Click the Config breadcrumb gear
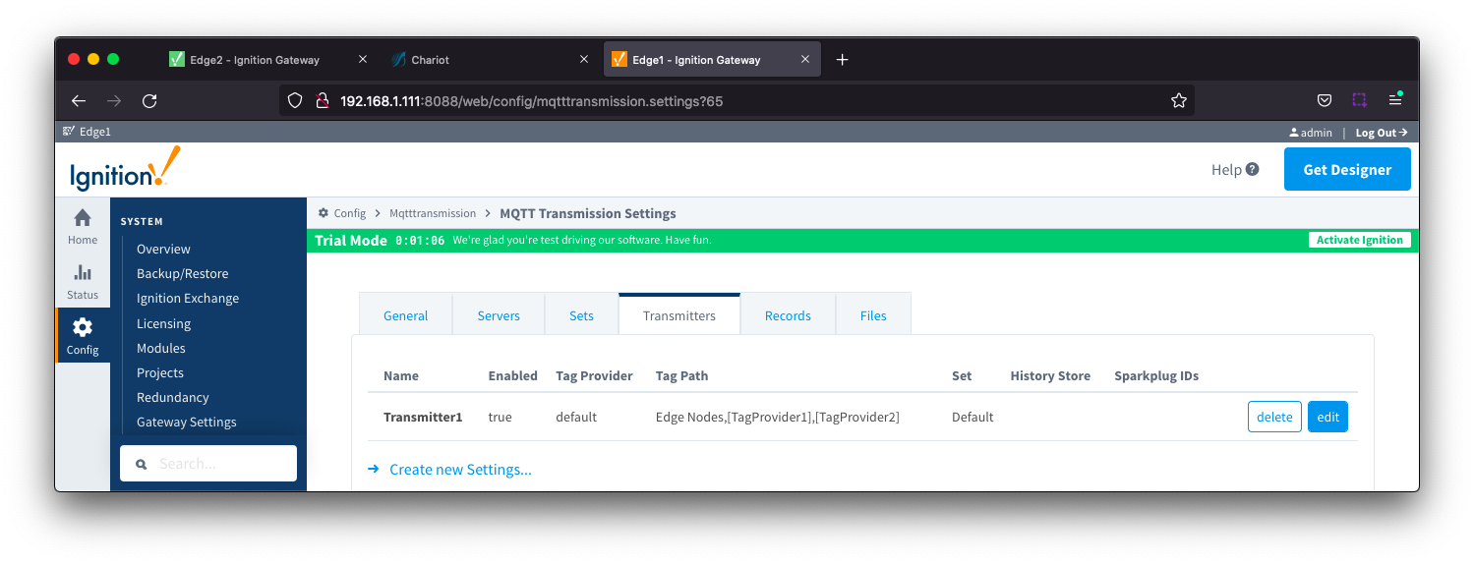Image resolution: width=1474 pixels, height=564 pixels. pos(324,213)
